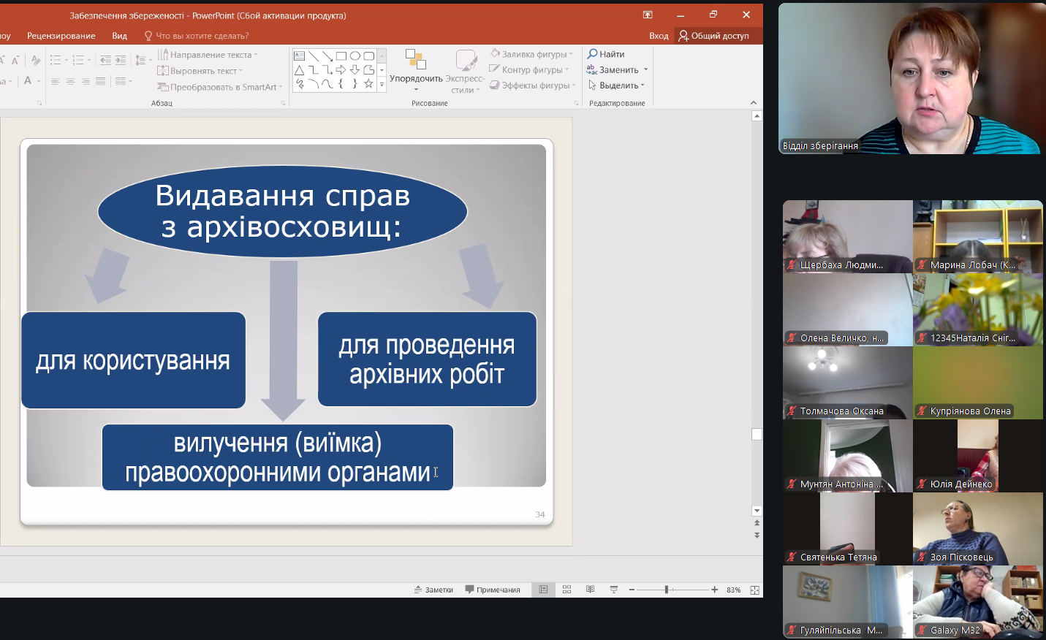The image size is (1046, 640).
Task: Switch to slide sorter view
Action: pos(566,590)
